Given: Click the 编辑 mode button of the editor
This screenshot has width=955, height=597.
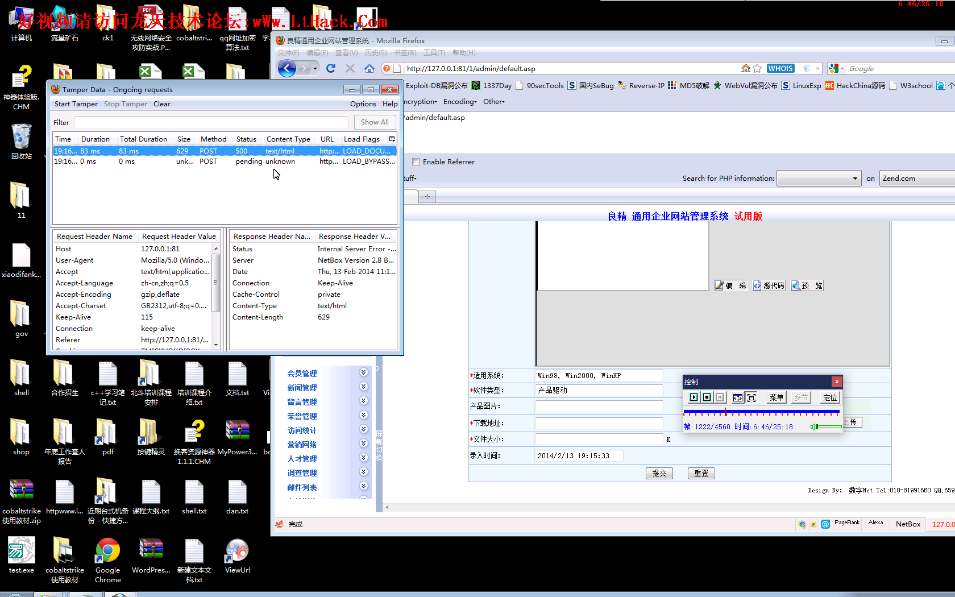Looking at the screenshot, I should point(731,285).
